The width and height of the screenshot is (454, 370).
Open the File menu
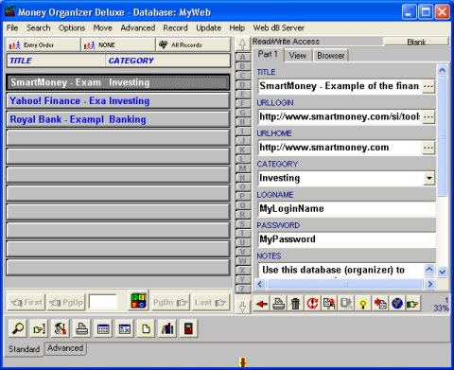pos(12,27)
